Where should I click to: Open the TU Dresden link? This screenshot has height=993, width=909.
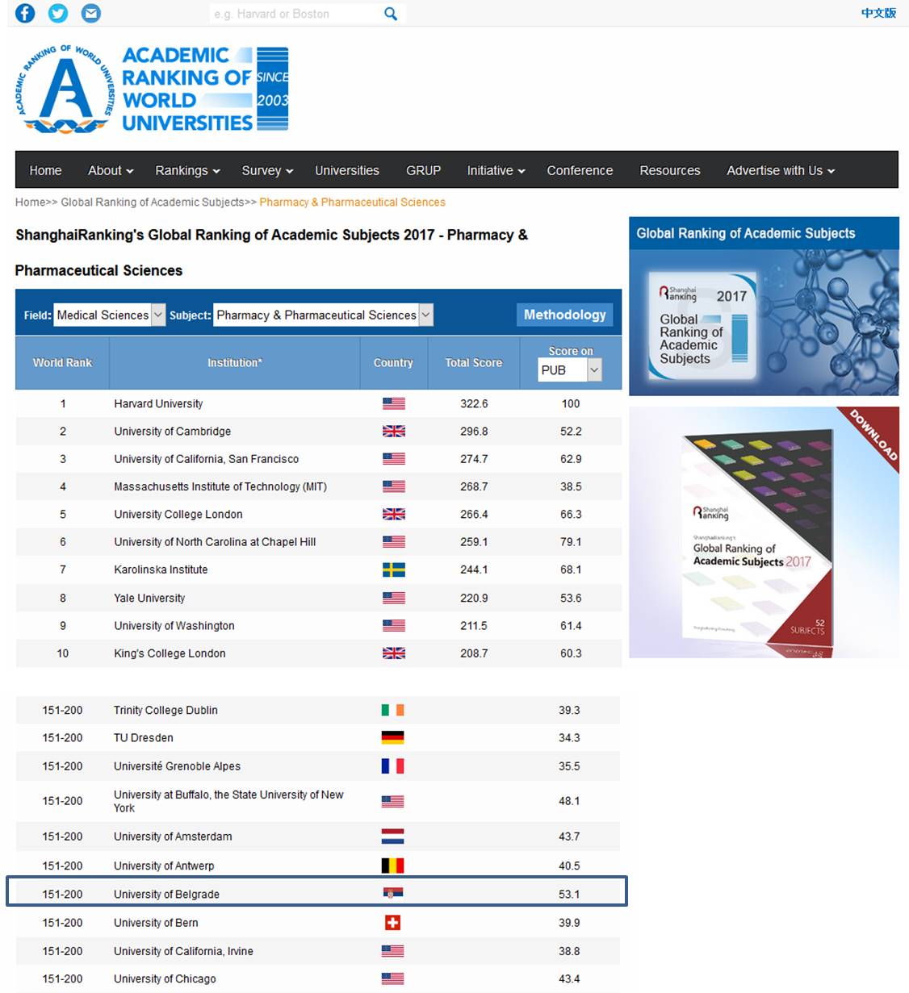pos(144,737)
